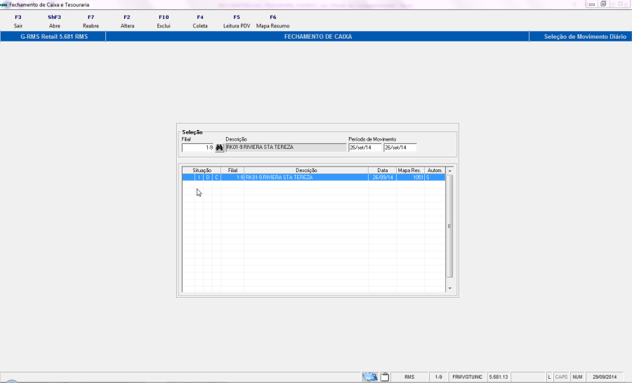Click the Filial column header in grid

point(232,171)
